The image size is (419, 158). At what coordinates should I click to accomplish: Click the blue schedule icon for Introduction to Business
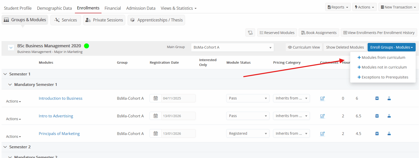click(377, 98)
